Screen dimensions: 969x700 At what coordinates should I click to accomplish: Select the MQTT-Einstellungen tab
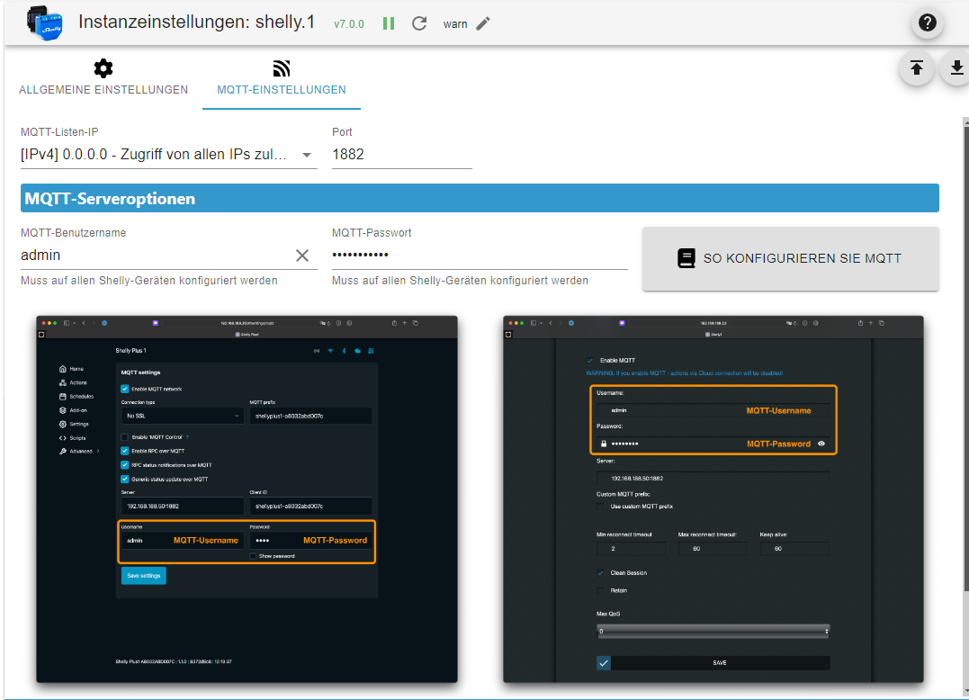tap(282, 78)
